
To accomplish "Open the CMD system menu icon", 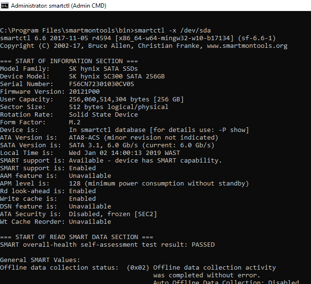I will [x=5, y=6].
